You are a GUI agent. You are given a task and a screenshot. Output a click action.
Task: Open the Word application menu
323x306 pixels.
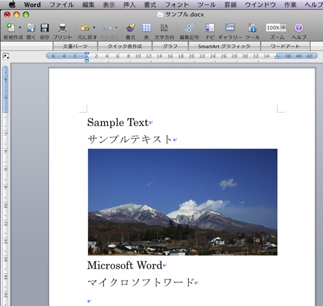[x=32, y=5]
